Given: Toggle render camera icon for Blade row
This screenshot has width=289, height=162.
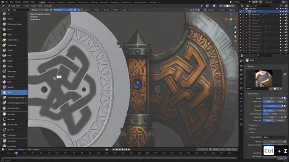Looking at the screenshot, I should 286,11.
